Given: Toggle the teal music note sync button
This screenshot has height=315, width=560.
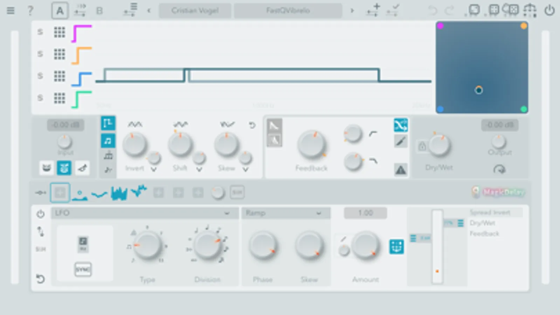Looking at the screenshot, I should coord(108,141).
